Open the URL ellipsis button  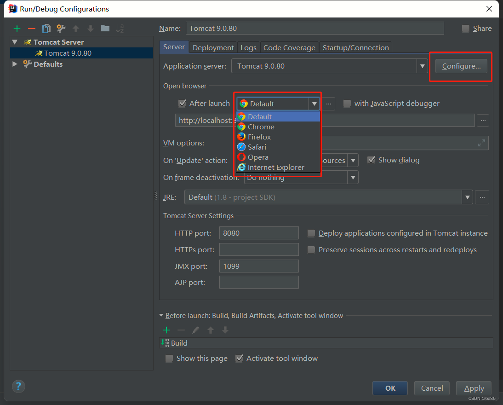click(483, 121)
